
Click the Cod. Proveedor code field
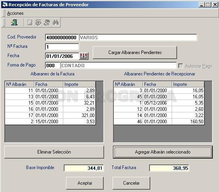(x=62, y=37)
